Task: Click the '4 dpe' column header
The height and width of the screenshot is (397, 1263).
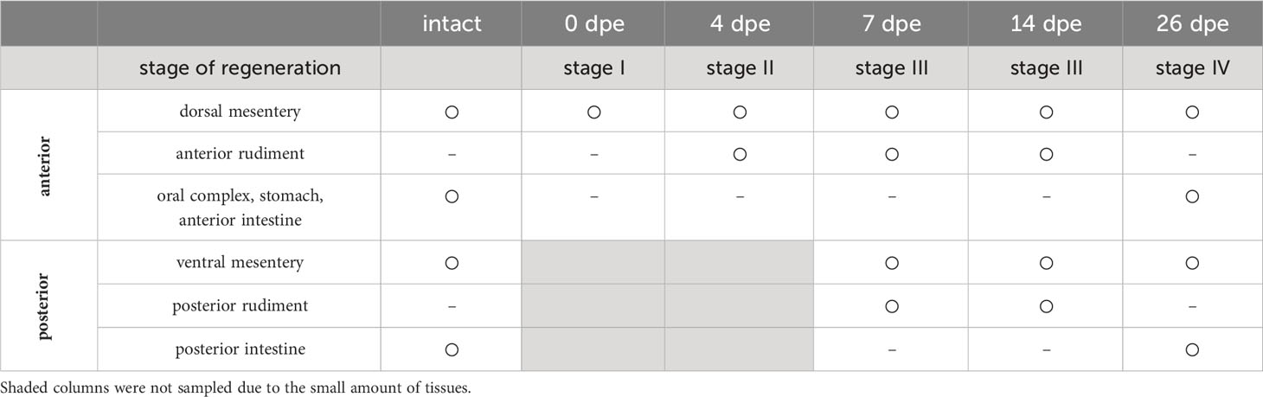Action: (x=739, y=23)
